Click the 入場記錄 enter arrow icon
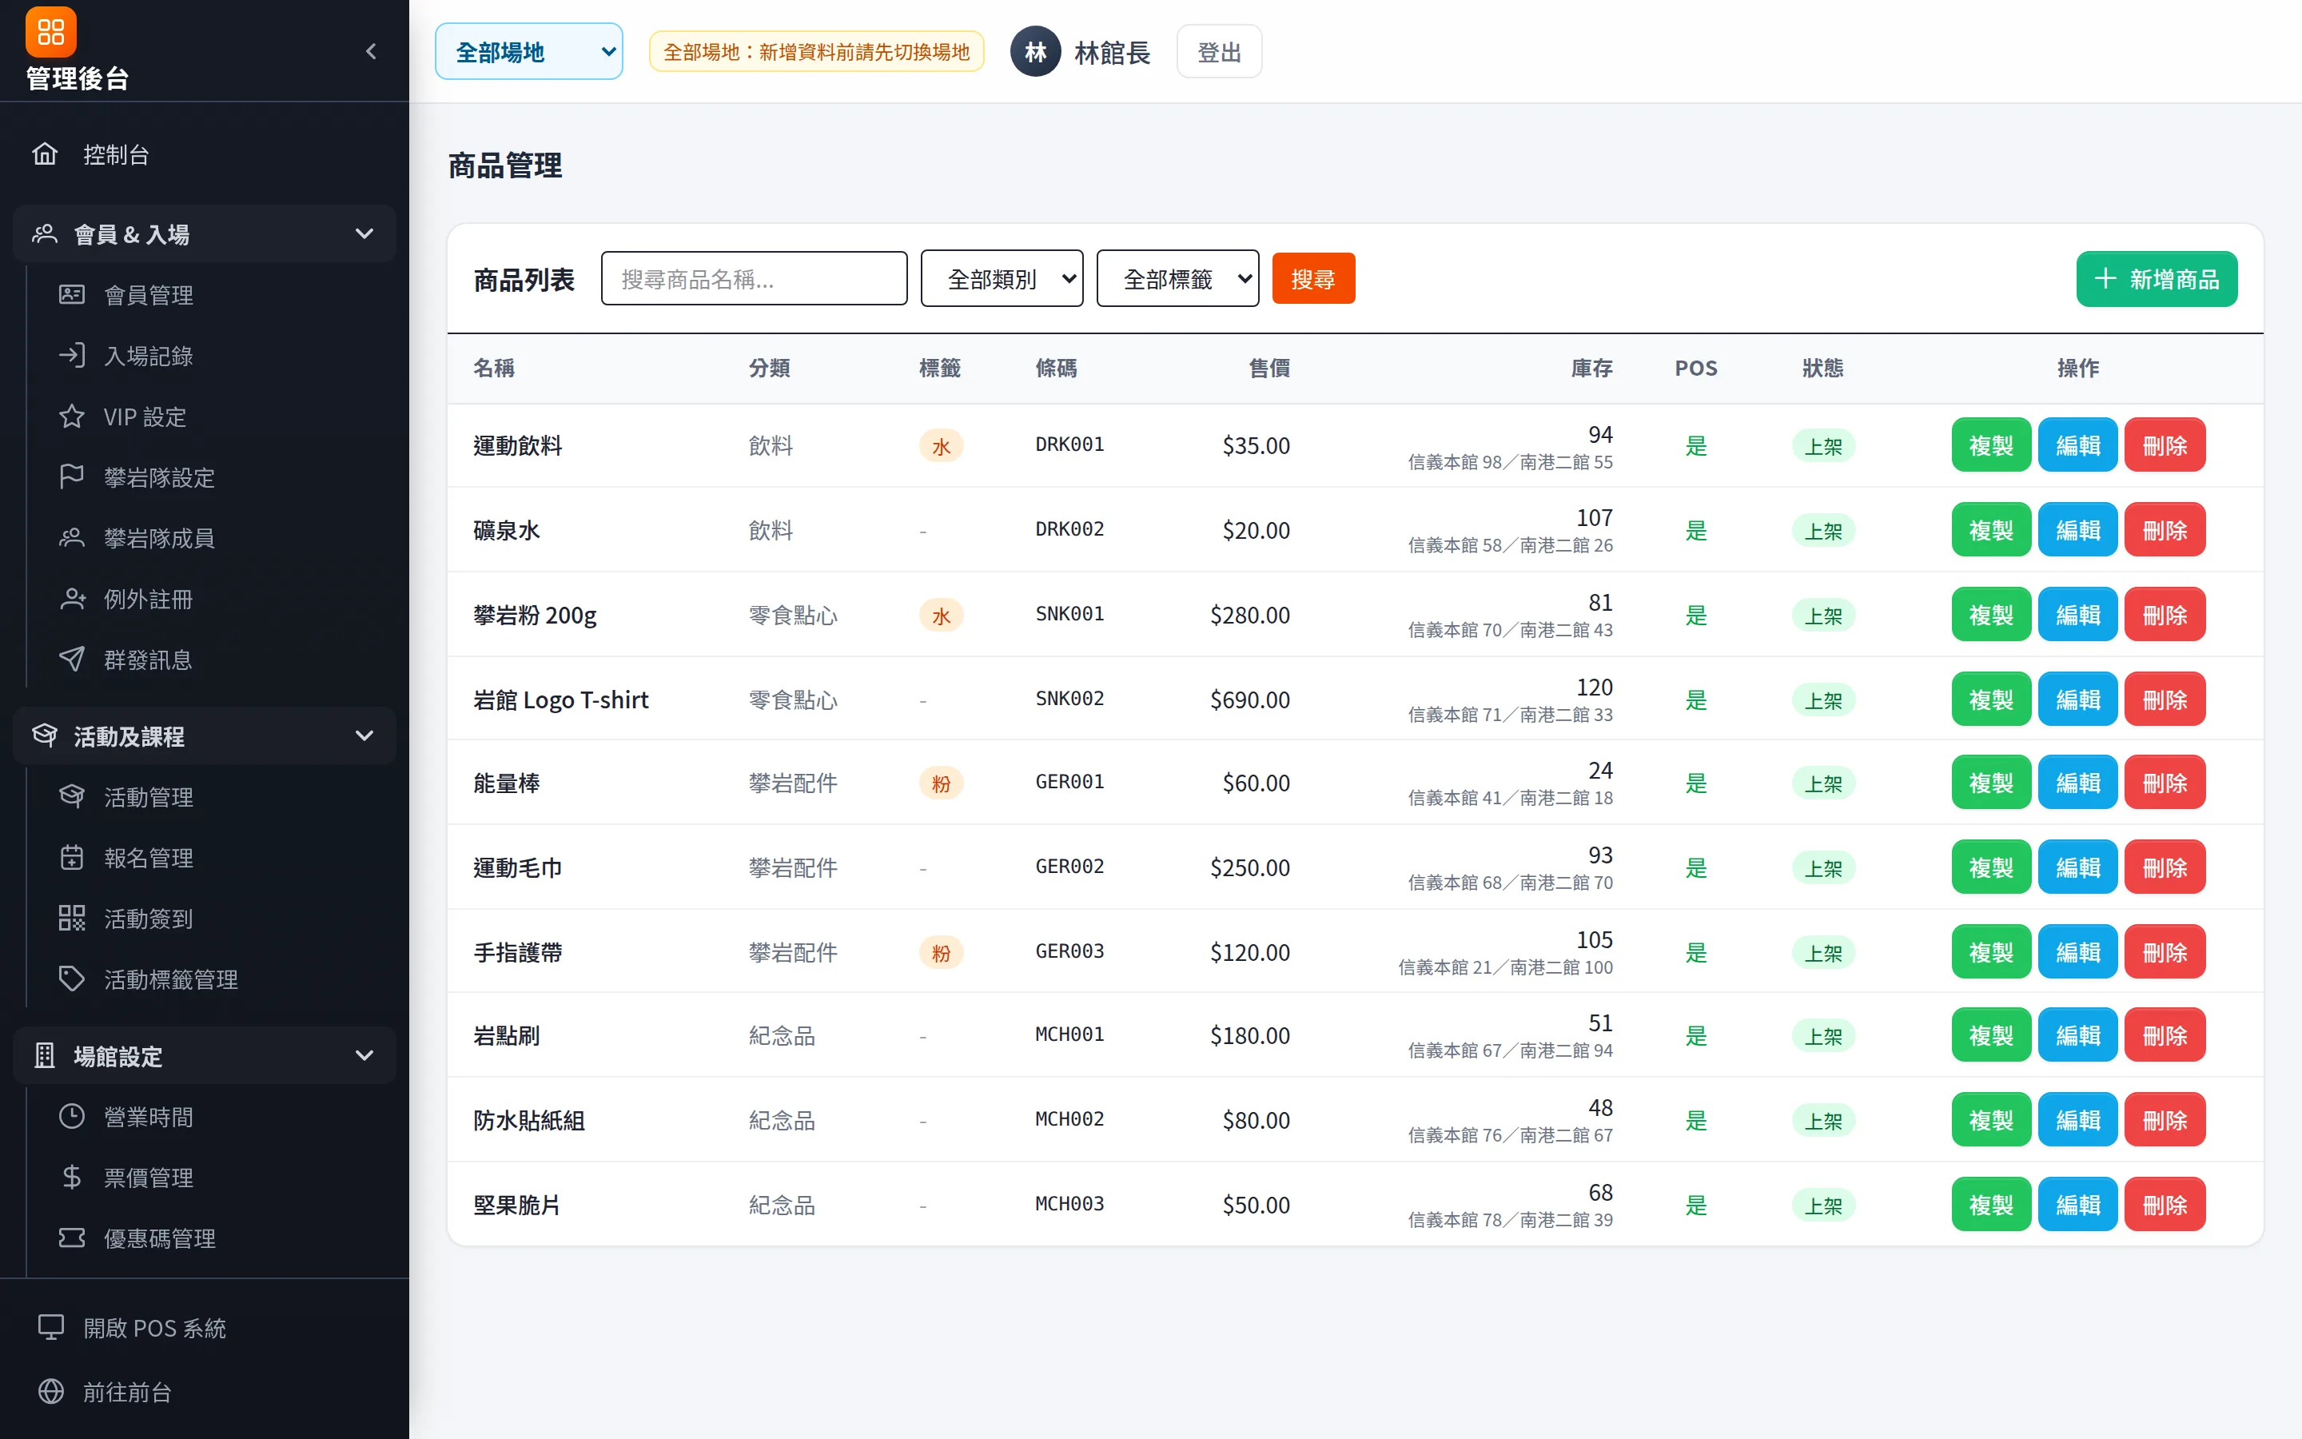This screenshot has height=1439, width=2302. coord(71,356)
